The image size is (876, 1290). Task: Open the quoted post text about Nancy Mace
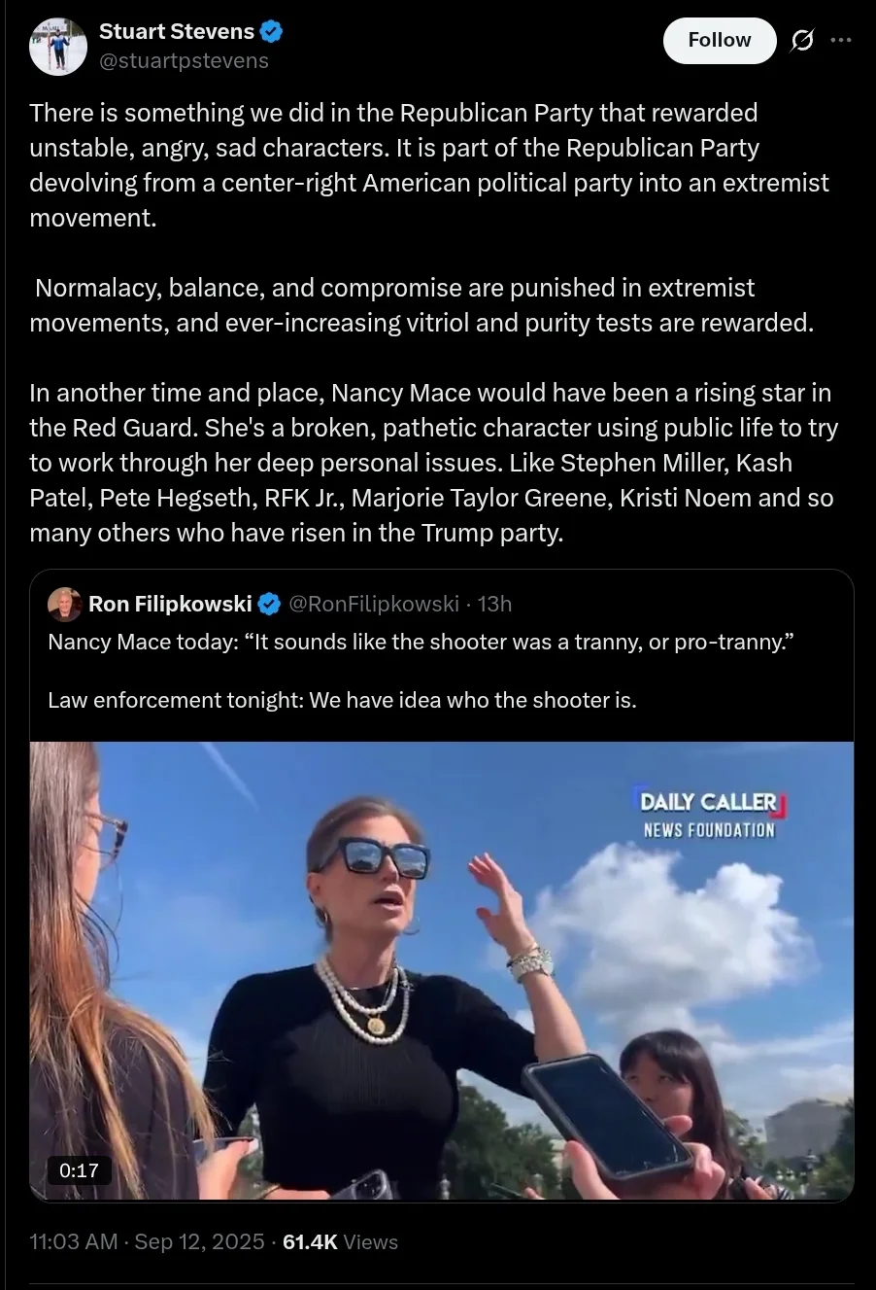[x=414, y=642]
